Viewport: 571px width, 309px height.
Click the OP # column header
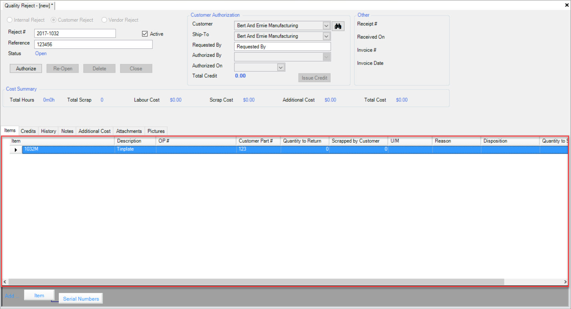[x=196, y=141]
